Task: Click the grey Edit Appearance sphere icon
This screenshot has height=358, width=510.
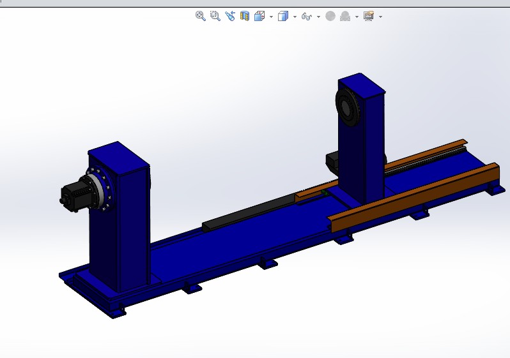Action: point(330,16)
